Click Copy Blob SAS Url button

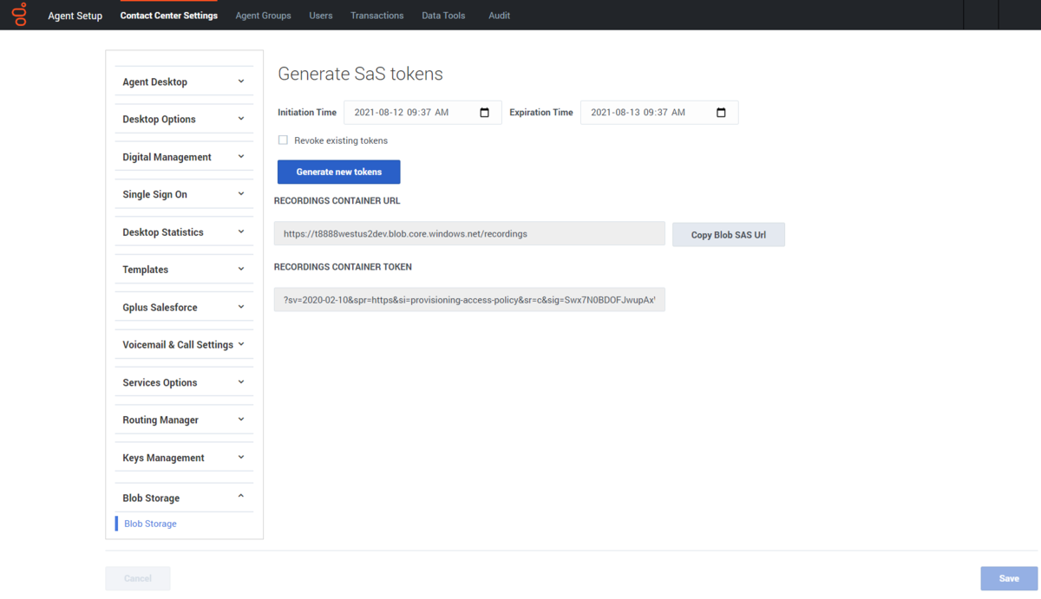729,235
